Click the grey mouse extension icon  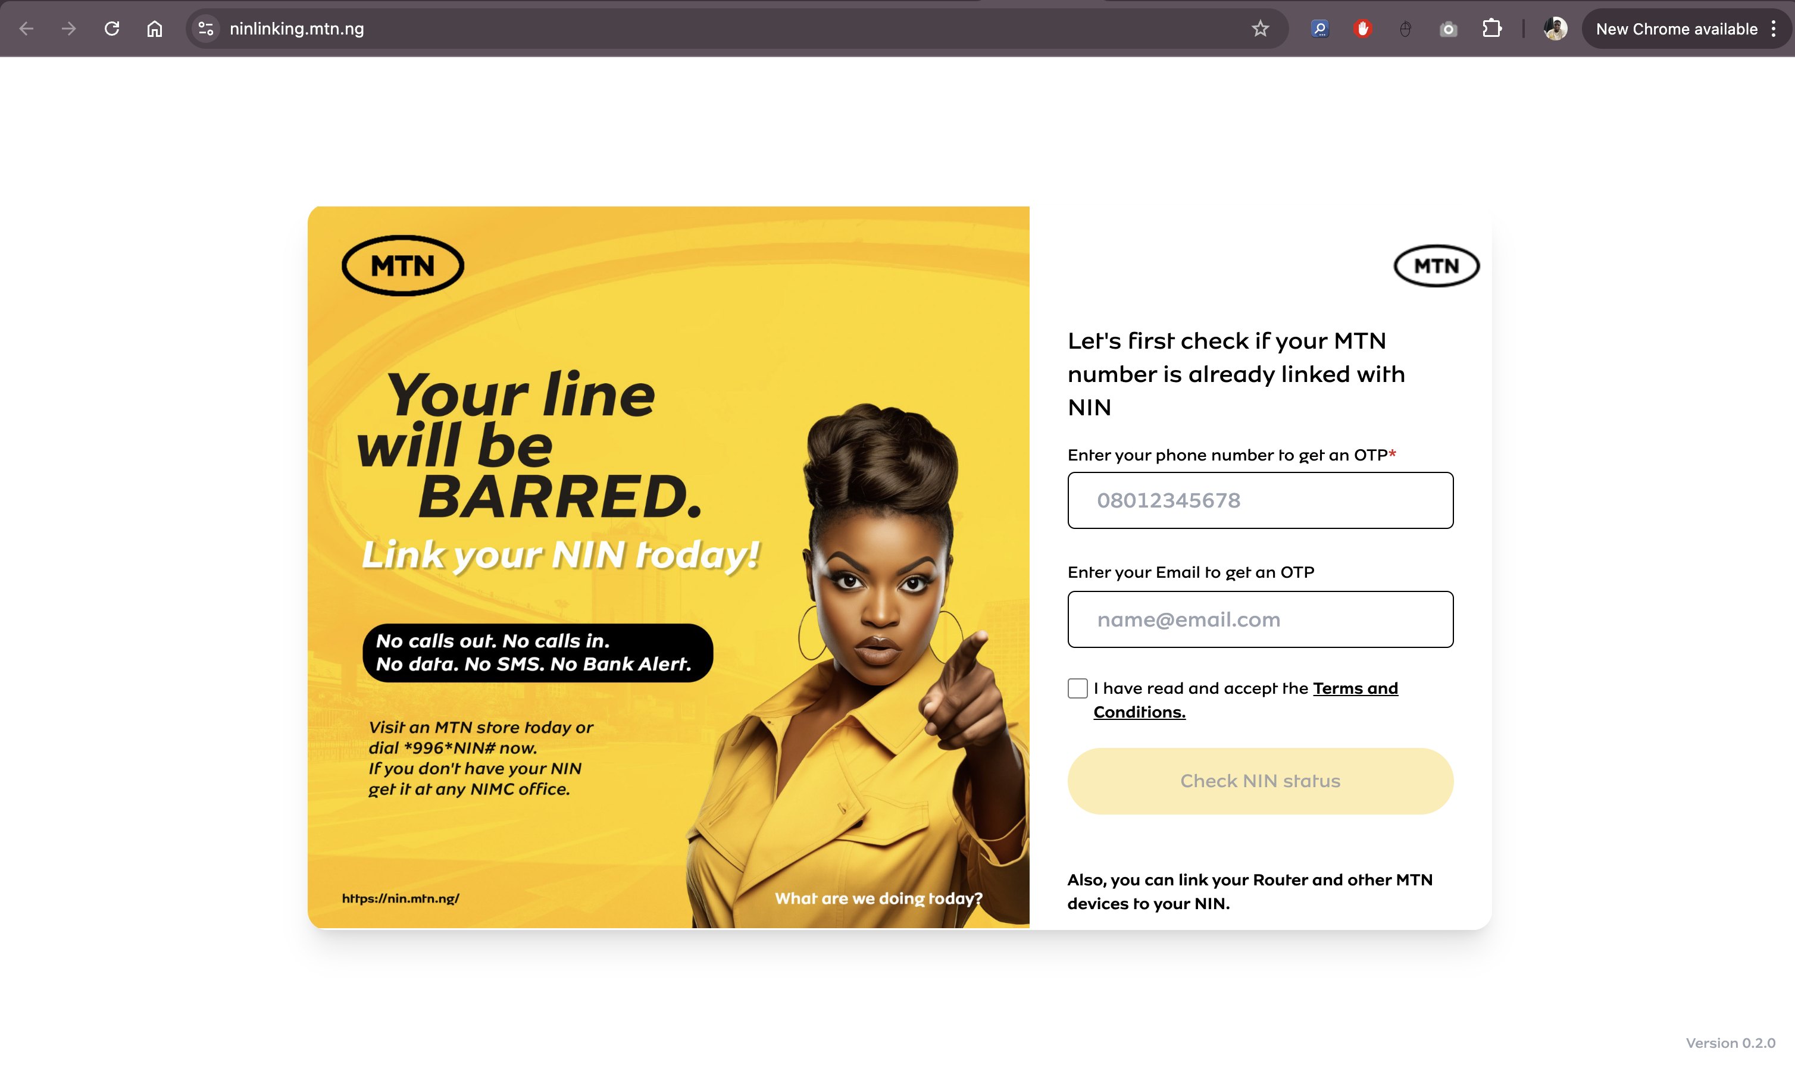pos(1405,29)
